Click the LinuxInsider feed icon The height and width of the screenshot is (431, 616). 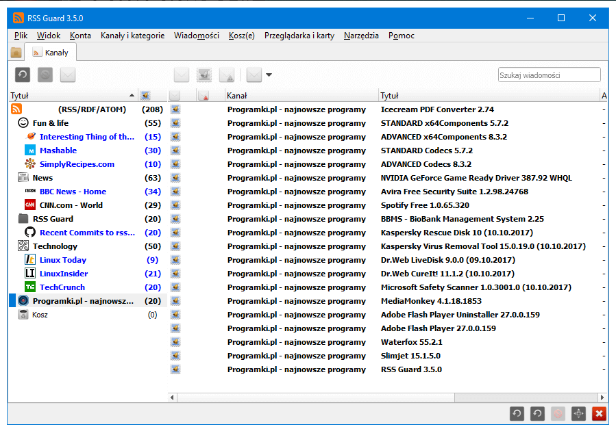point(30,274)
